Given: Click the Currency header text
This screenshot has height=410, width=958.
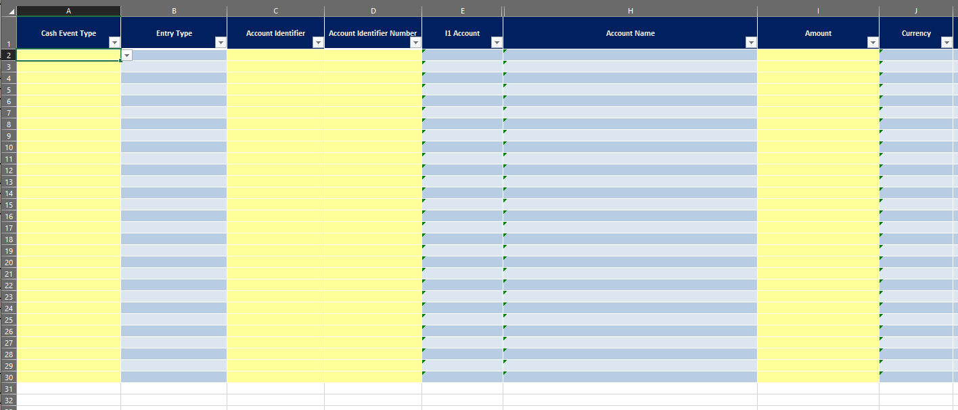Looking at the screenshot, I should [916, 33].
